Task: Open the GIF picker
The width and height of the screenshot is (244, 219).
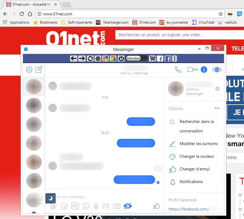Action: [75, 206]
